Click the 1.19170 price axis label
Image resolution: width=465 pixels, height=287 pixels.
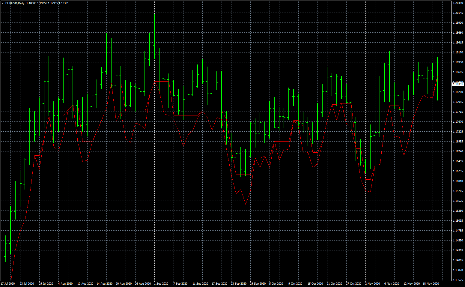pyautogui.click(x=458, y=52)
